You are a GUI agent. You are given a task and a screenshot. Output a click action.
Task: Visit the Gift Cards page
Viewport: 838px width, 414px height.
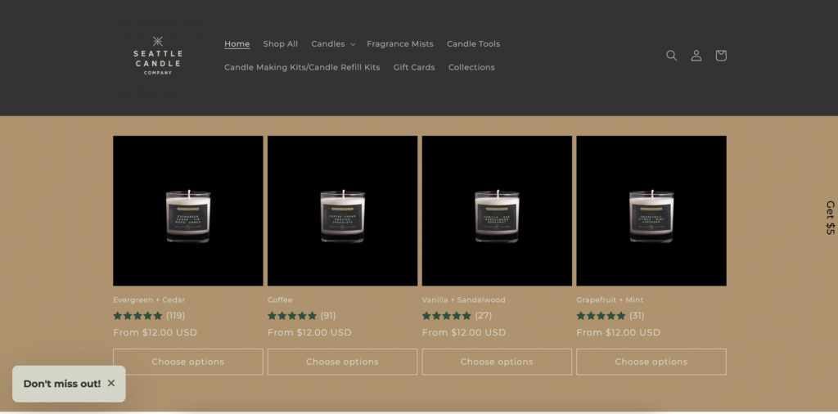pos(414,67)
